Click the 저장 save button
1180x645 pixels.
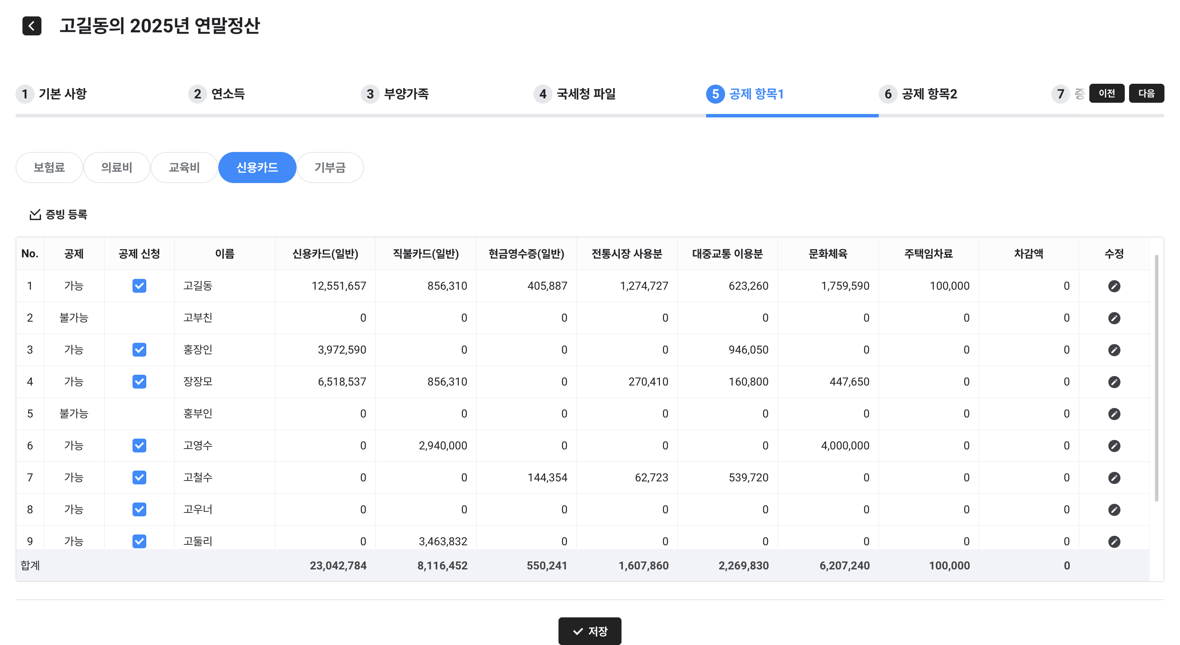pyautogui.click(x=590, y=631)
